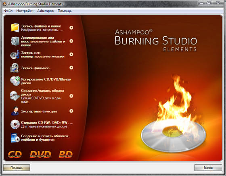226x176 pixels.
Task: Click the erase rewritable disc icon
Action: pos(15,124)
